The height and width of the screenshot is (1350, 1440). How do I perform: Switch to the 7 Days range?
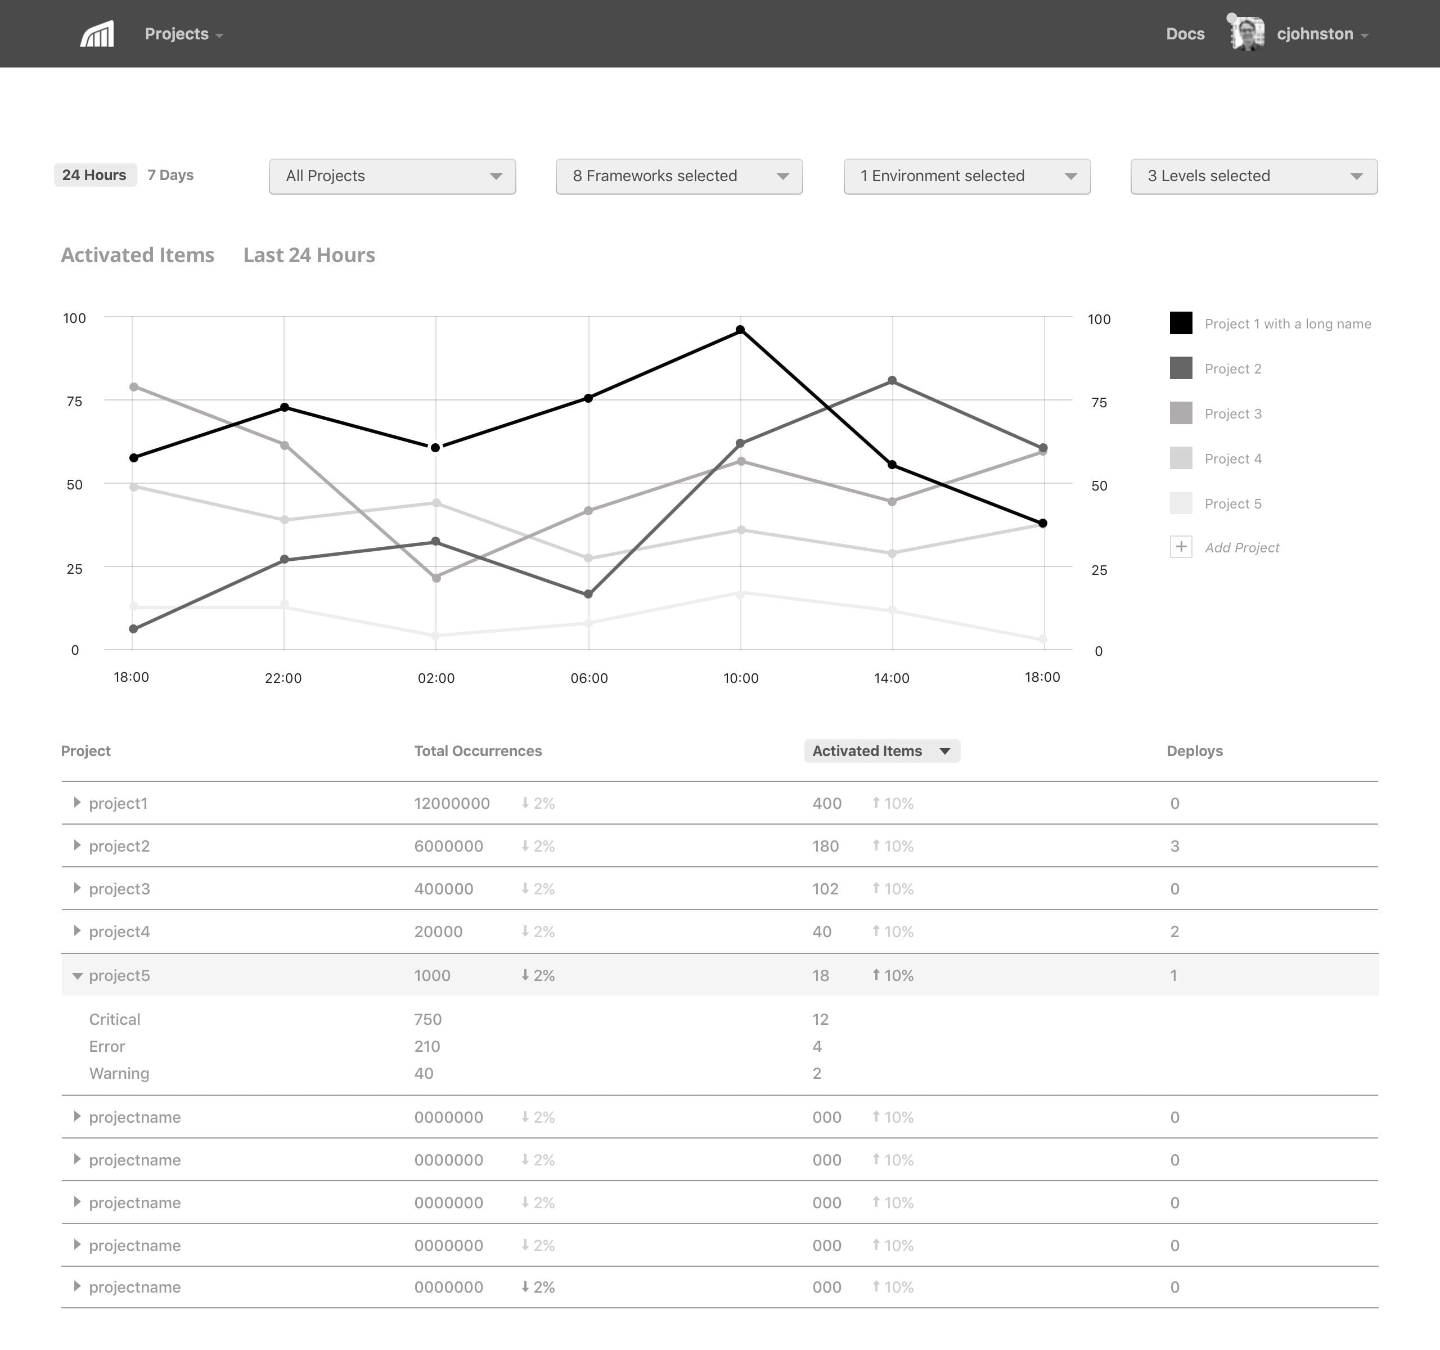[x=170, y=175]
